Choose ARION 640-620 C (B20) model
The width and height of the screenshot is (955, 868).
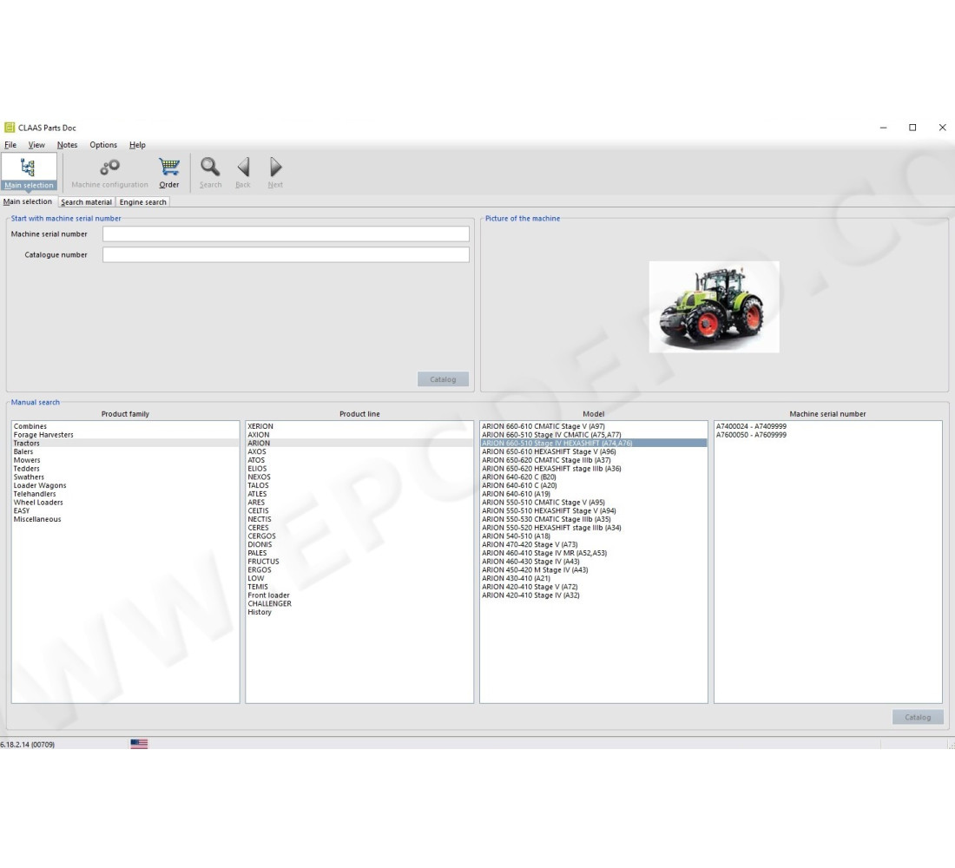594,477
